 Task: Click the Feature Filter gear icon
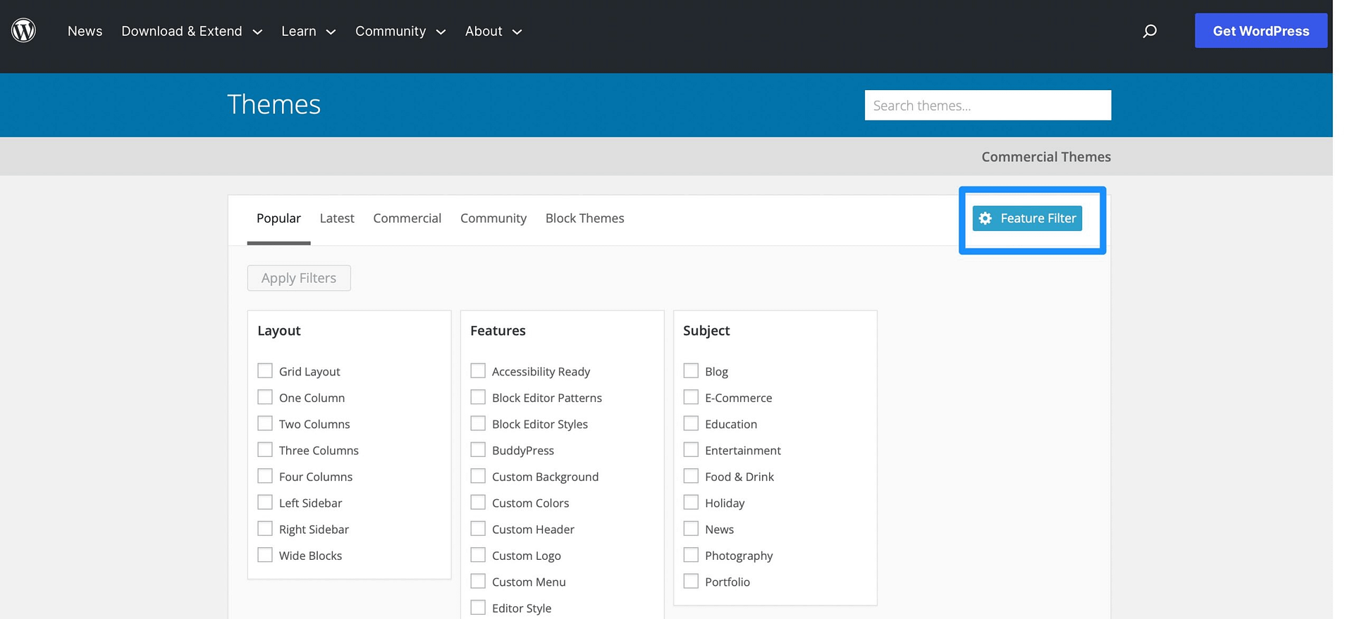coord(985,218)
